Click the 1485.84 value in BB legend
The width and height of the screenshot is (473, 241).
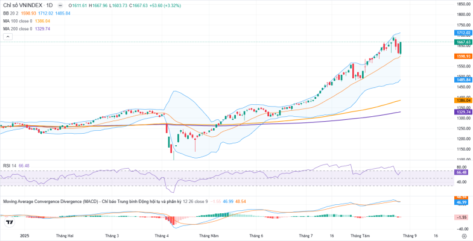tap(63, 13)
